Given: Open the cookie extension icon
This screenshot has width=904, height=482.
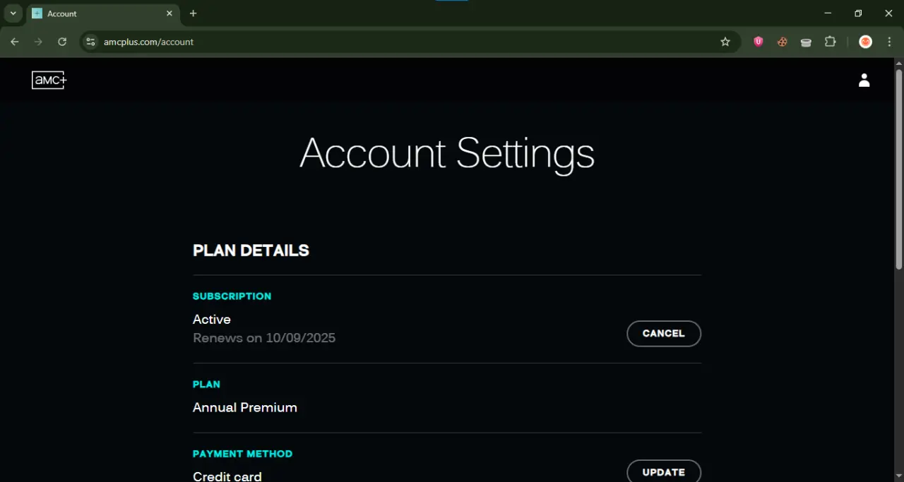Looking at the screenshot, I should pyautogui.click(x=783, y=42).
